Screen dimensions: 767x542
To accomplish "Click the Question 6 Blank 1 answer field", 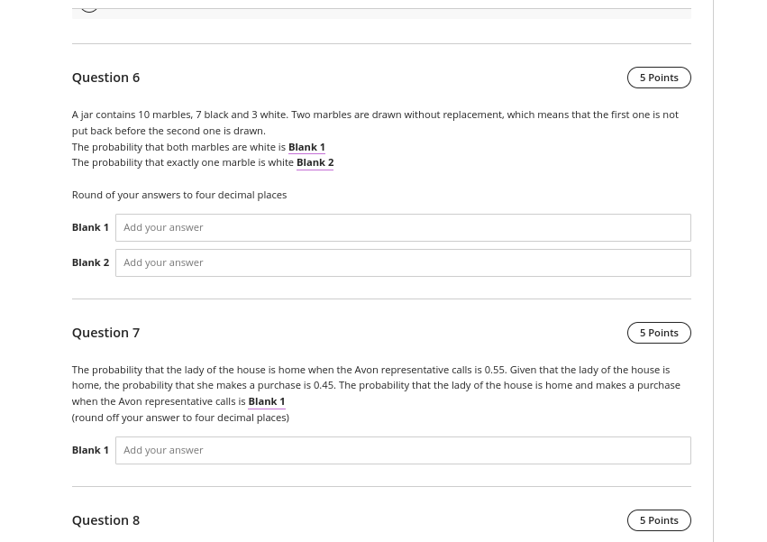I will (x=403, y=227).
